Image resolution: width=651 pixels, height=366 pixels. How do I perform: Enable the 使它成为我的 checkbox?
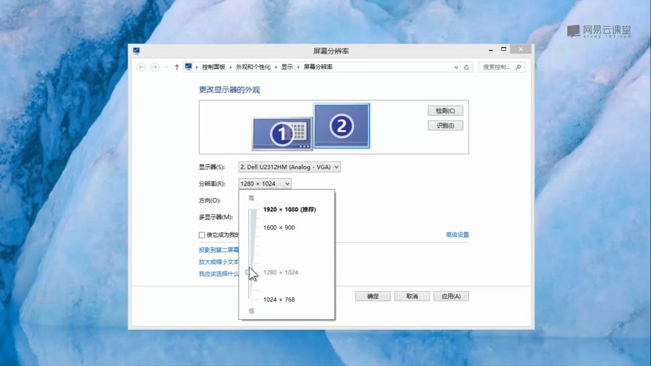tap(202, 235)
